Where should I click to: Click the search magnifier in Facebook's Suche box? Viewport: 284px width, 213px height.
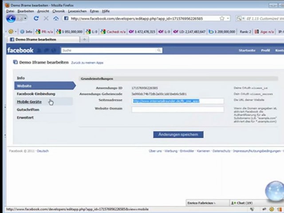pyautogui.click(x=159, y=50)
